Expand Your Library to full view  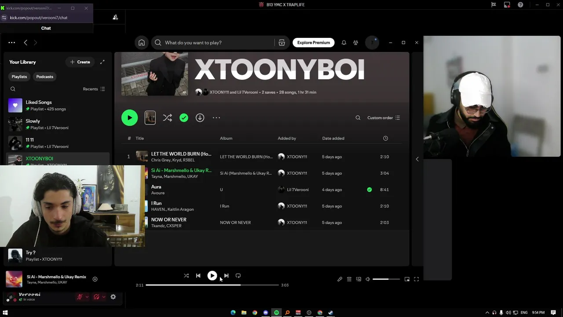(102, 62)
